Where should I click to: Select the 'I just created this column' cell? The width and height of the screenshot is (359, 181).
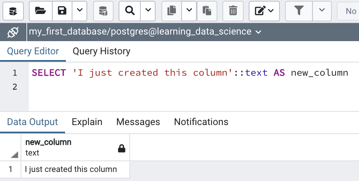(71, 169)
